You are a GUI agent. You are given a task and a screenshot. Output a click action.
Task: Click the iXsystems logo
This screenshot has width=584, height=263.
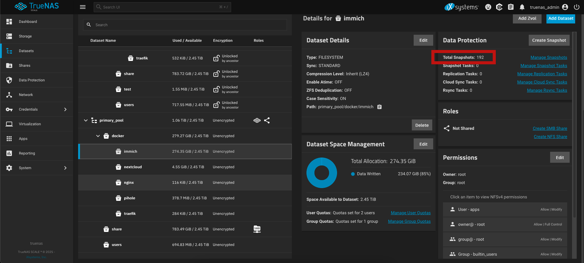point(461,7)
